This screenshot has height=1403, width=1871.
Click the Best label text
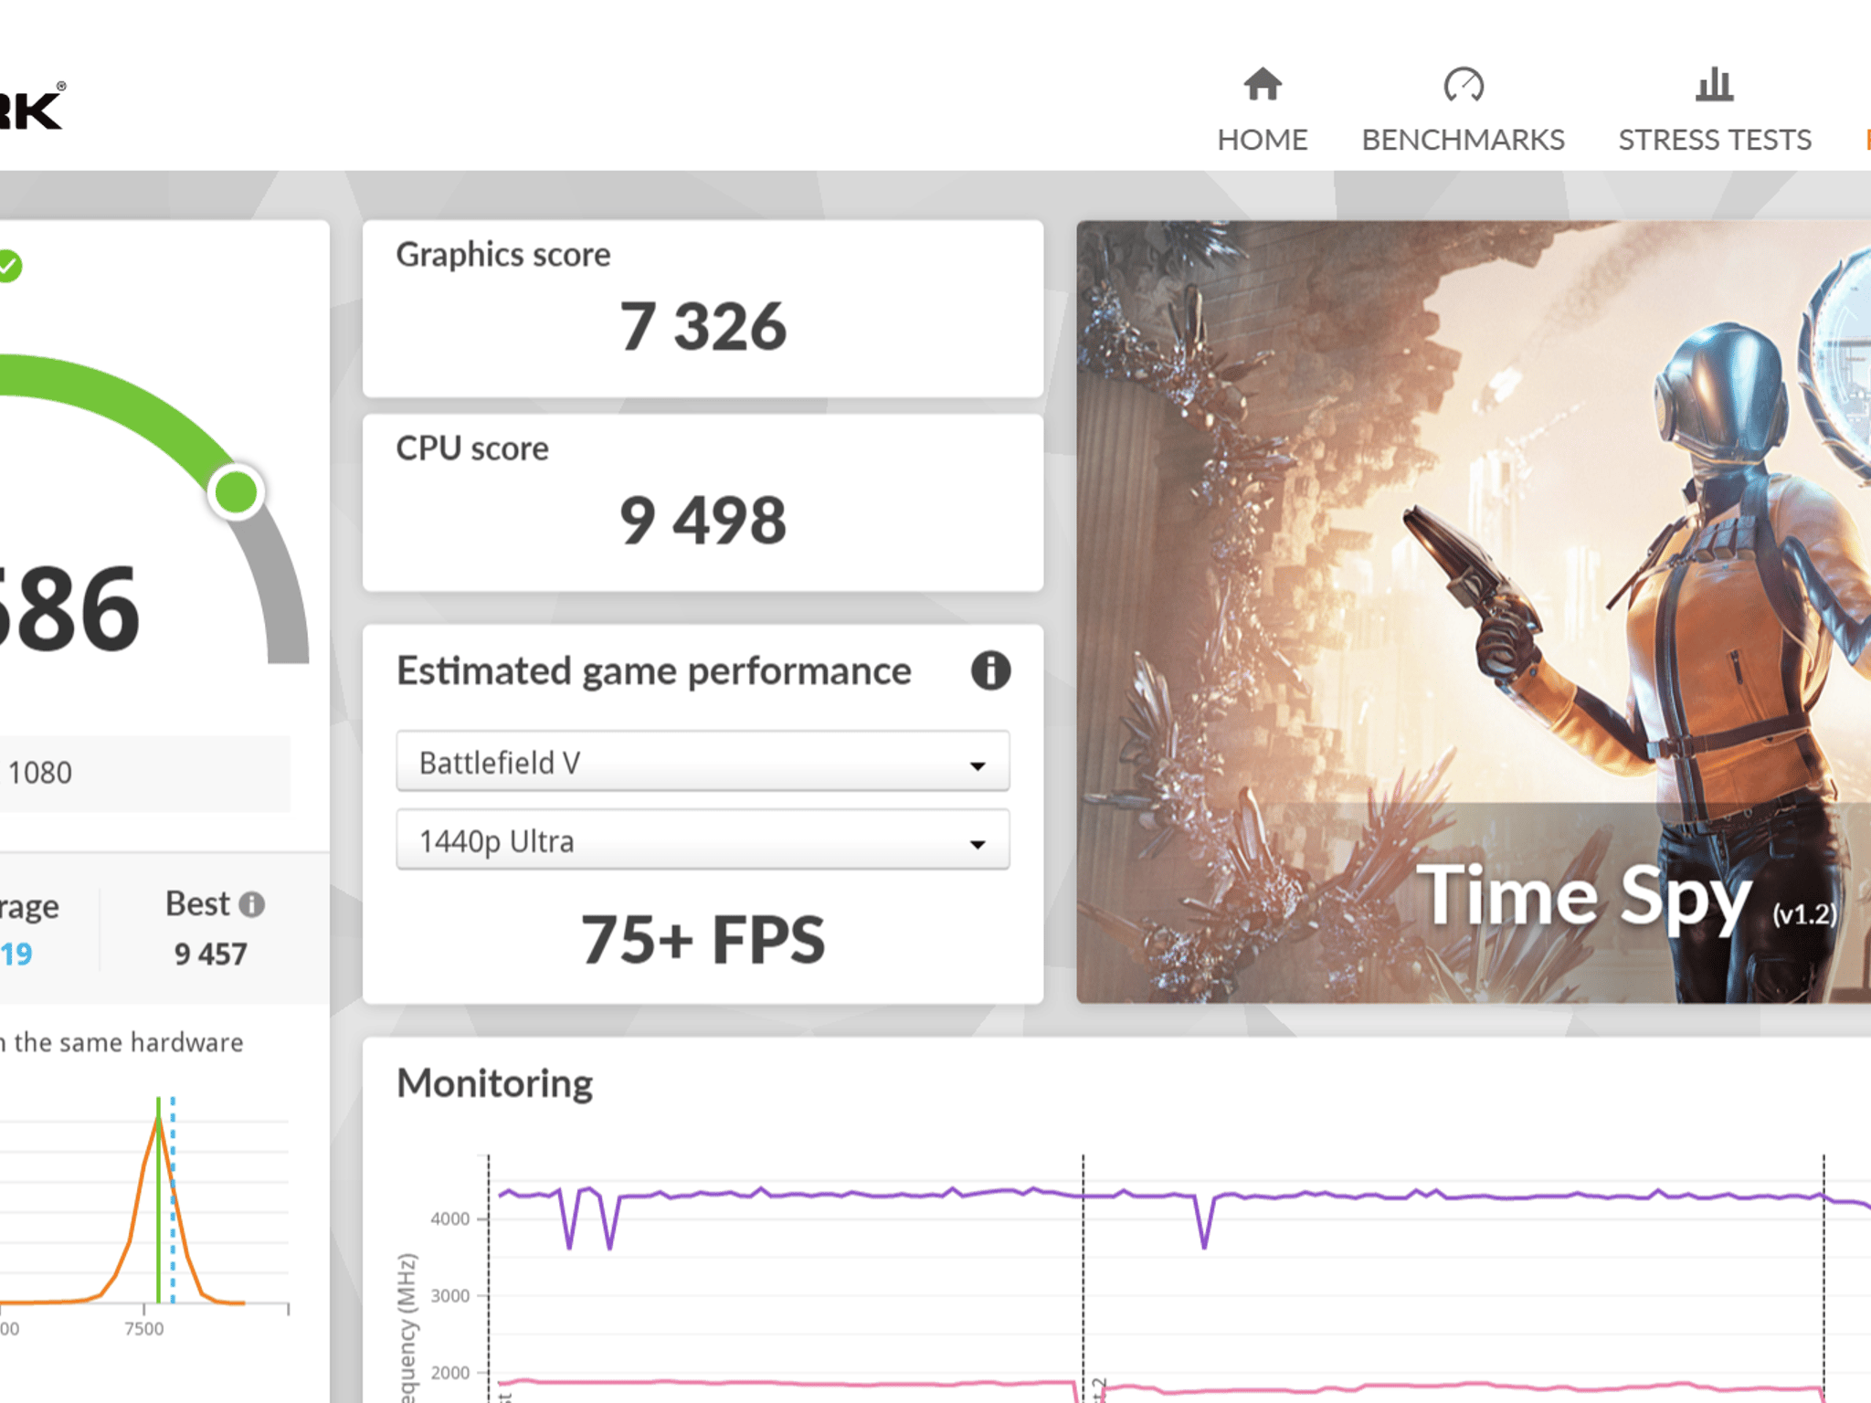(x=197, y=903)
